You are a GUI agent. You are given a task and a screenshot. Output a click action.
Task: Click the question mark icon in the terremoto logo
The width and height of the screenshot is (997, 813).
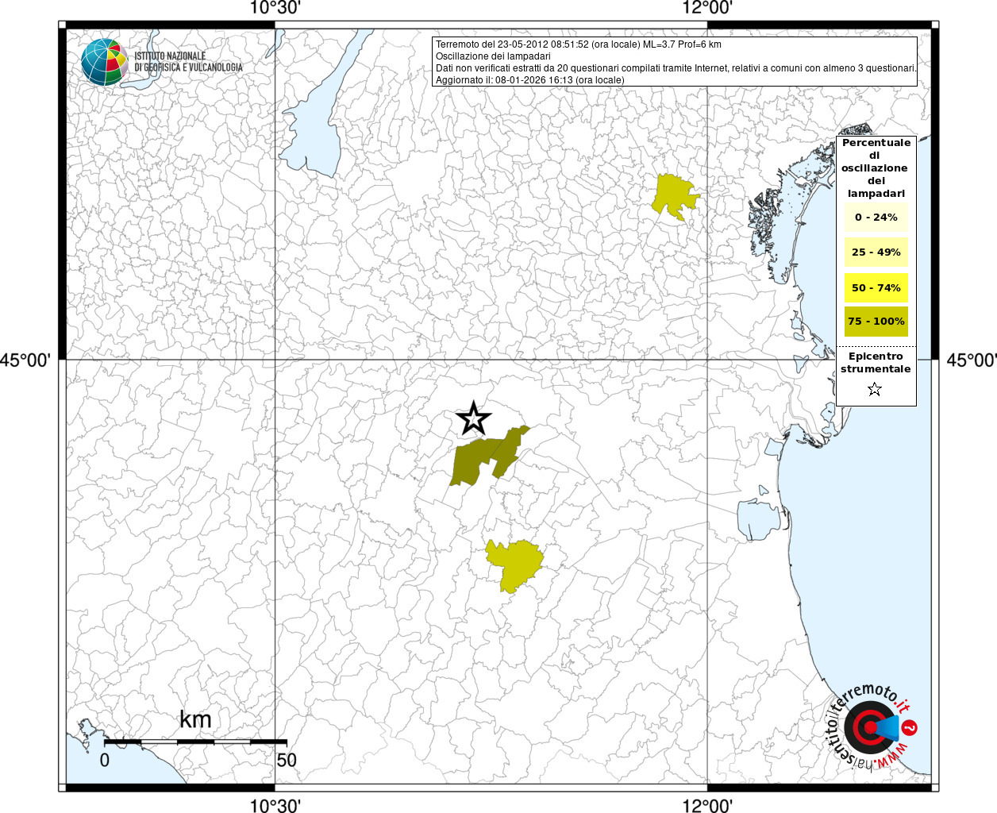click(910, 727)
